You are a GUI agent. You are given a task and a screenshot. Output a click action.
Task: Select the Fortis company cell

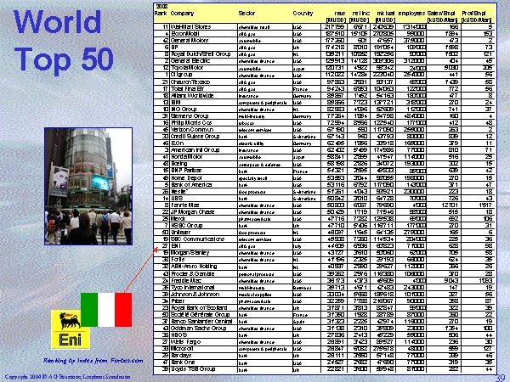coord(204,260)
